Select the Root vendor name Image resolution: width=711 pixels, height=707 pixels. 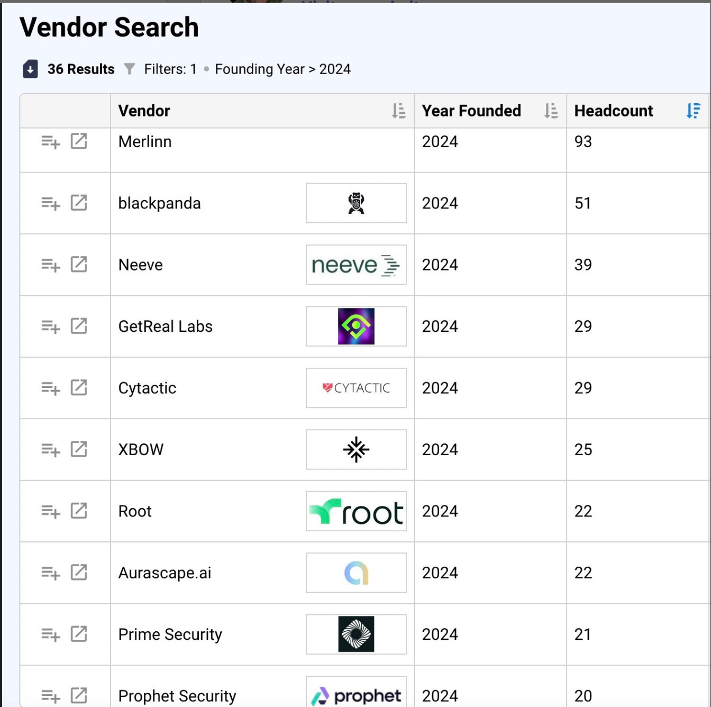pyautogui.click(x=135, y=511)
